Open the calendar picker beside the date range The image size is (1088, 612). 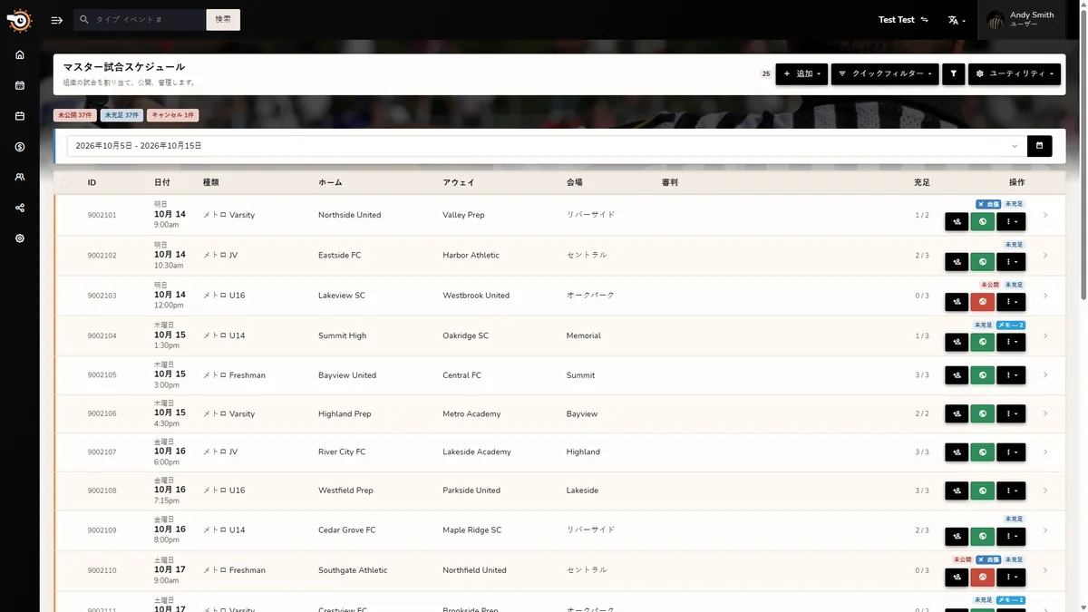coord(1039,146)
